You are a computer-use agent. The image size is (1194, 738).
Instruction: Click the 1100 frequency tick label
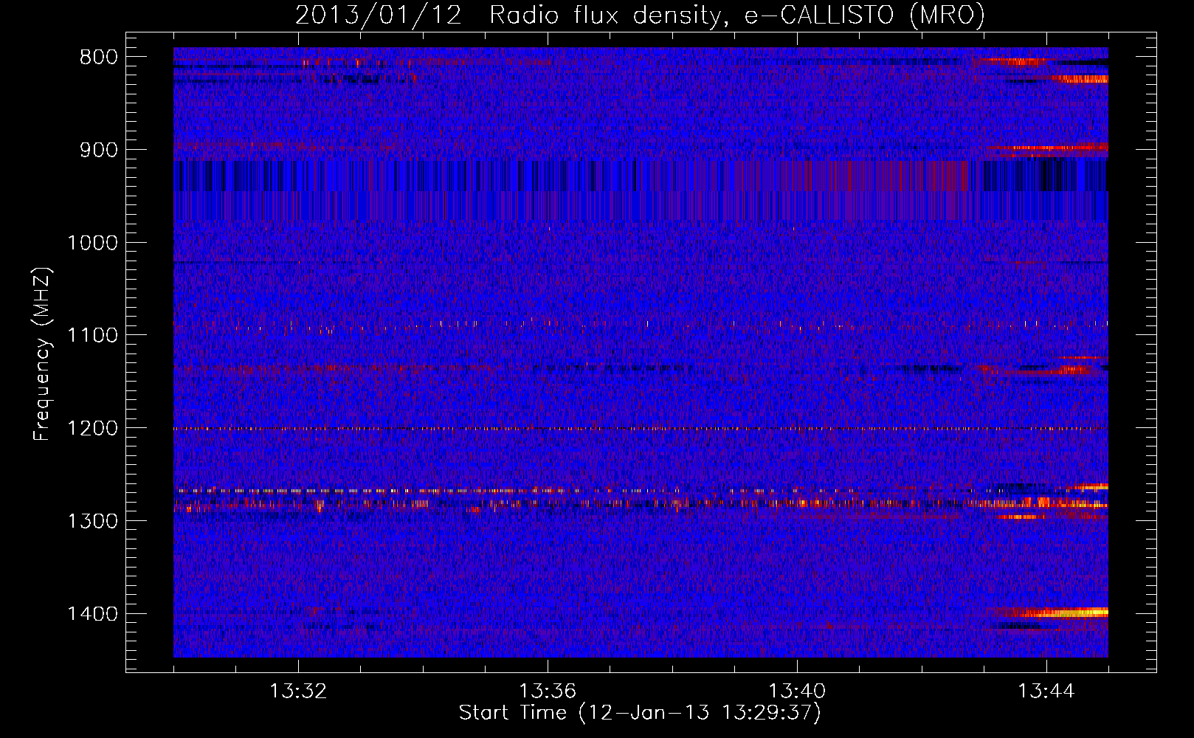click(92, 336)
